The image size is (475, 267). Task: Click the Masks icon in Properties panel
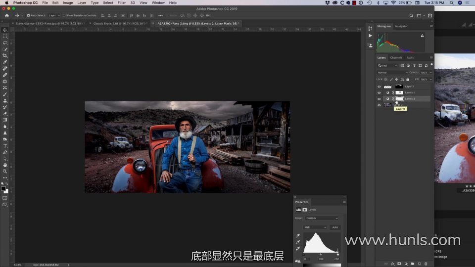[x=305, y=210]
